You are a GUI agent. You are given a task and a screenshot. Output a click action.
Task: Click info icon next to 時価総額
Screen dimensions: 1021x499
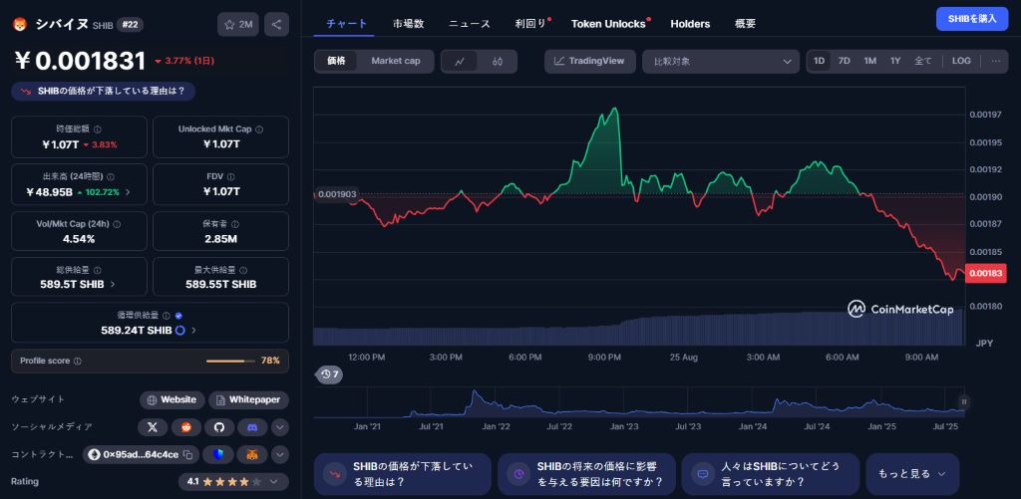coord(98,129)
